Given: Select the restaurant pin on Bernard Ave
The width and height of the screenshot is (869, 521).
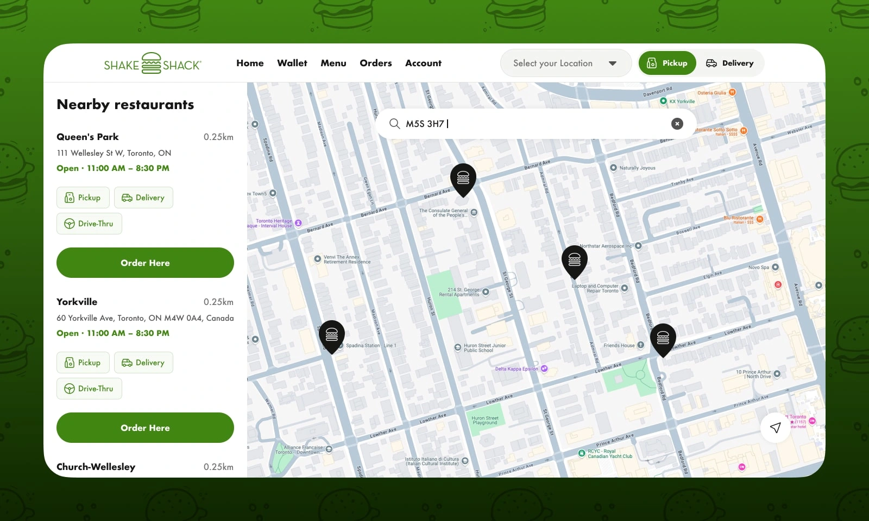Looking at the screenshot, I should (x=463, y=180).
